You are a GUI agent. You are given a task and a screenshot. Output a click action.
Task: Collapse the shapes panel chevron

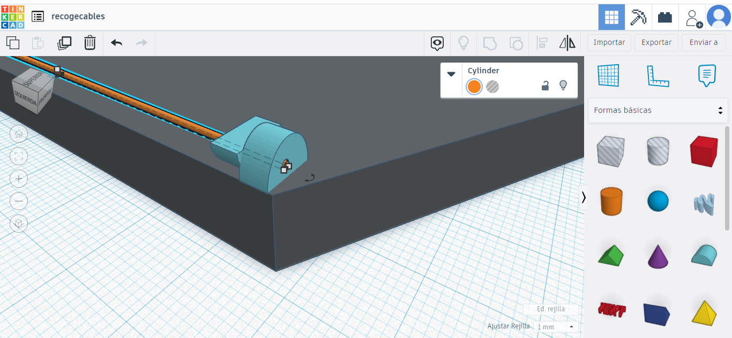pyautogui.click(x=584, y=197)
